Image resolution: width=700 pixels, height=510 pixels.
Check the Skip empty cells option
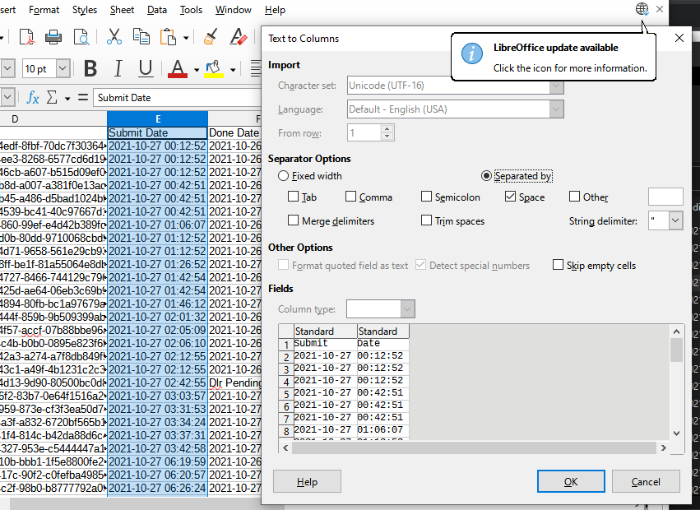click(558, 265)
